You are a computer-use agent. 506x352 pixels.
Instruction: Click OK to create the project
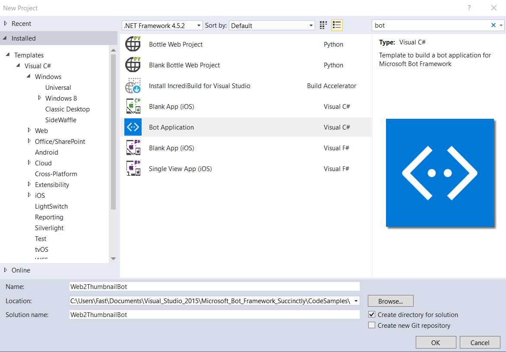point(436,342)
